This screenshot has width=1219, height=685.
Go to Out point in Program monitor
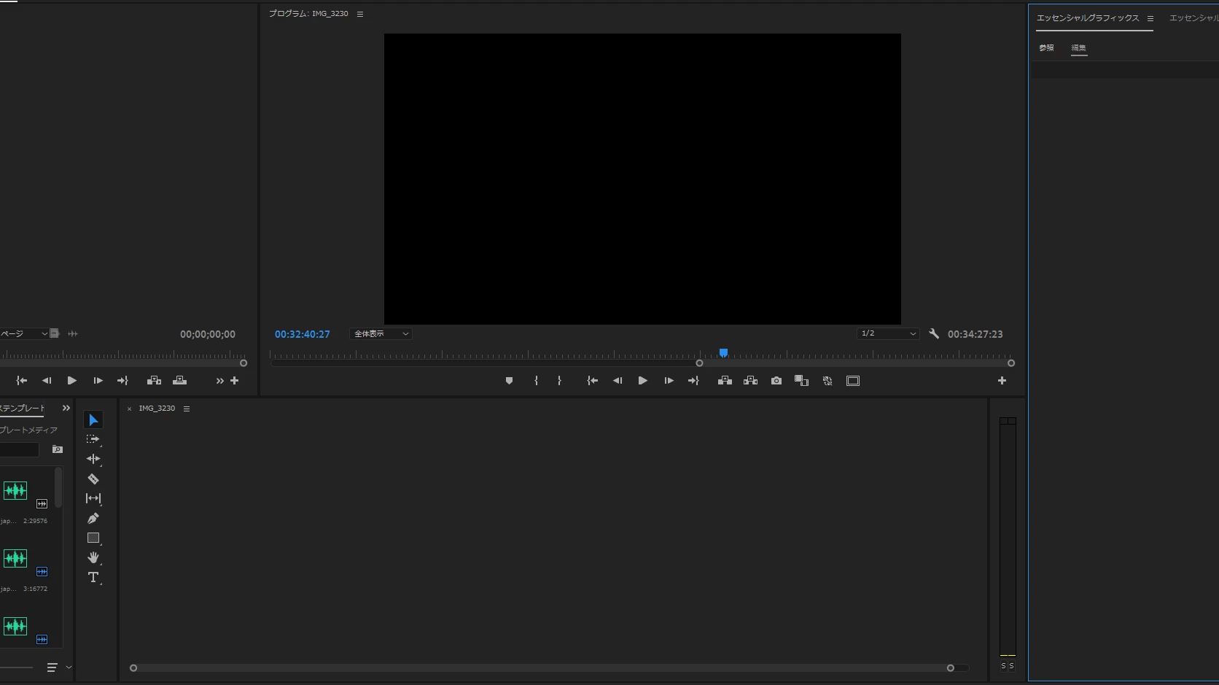coord(693,381)
